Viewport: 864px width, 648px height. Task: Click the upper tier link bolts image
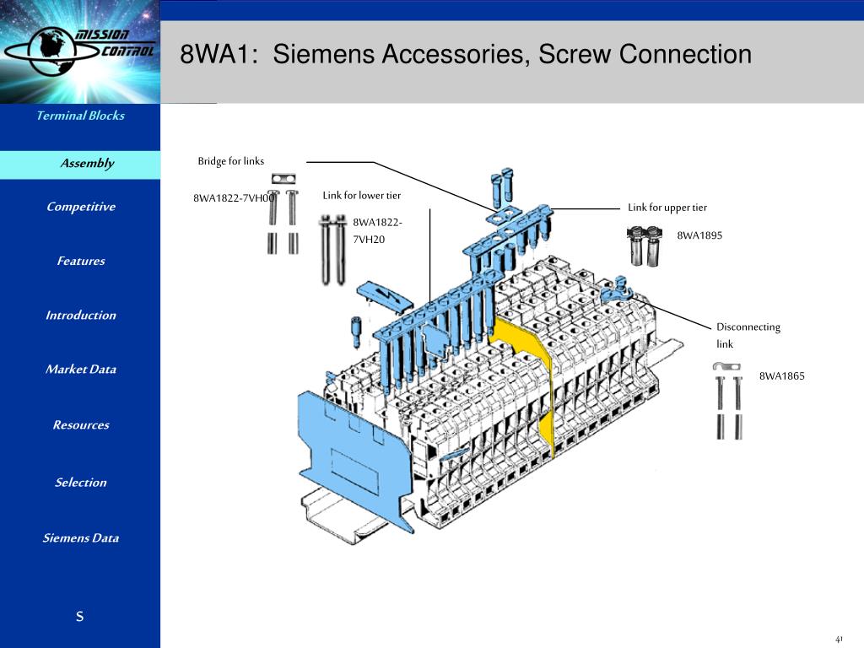pyautogui.click(x=644, y=246)
